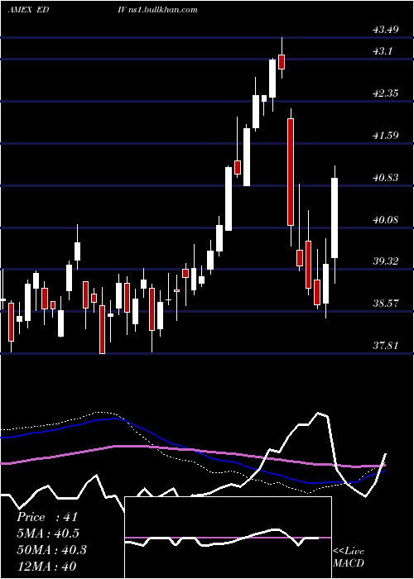
Task: Click the 43.49 price level label
Action: [386, 30]
